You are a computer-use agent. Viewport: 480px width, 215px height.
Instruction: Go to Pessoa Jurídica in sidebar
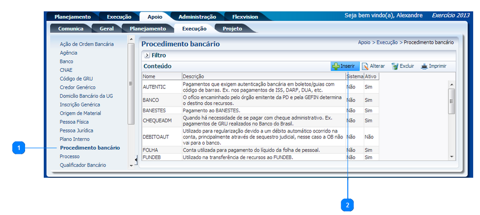tap(77, 130)
